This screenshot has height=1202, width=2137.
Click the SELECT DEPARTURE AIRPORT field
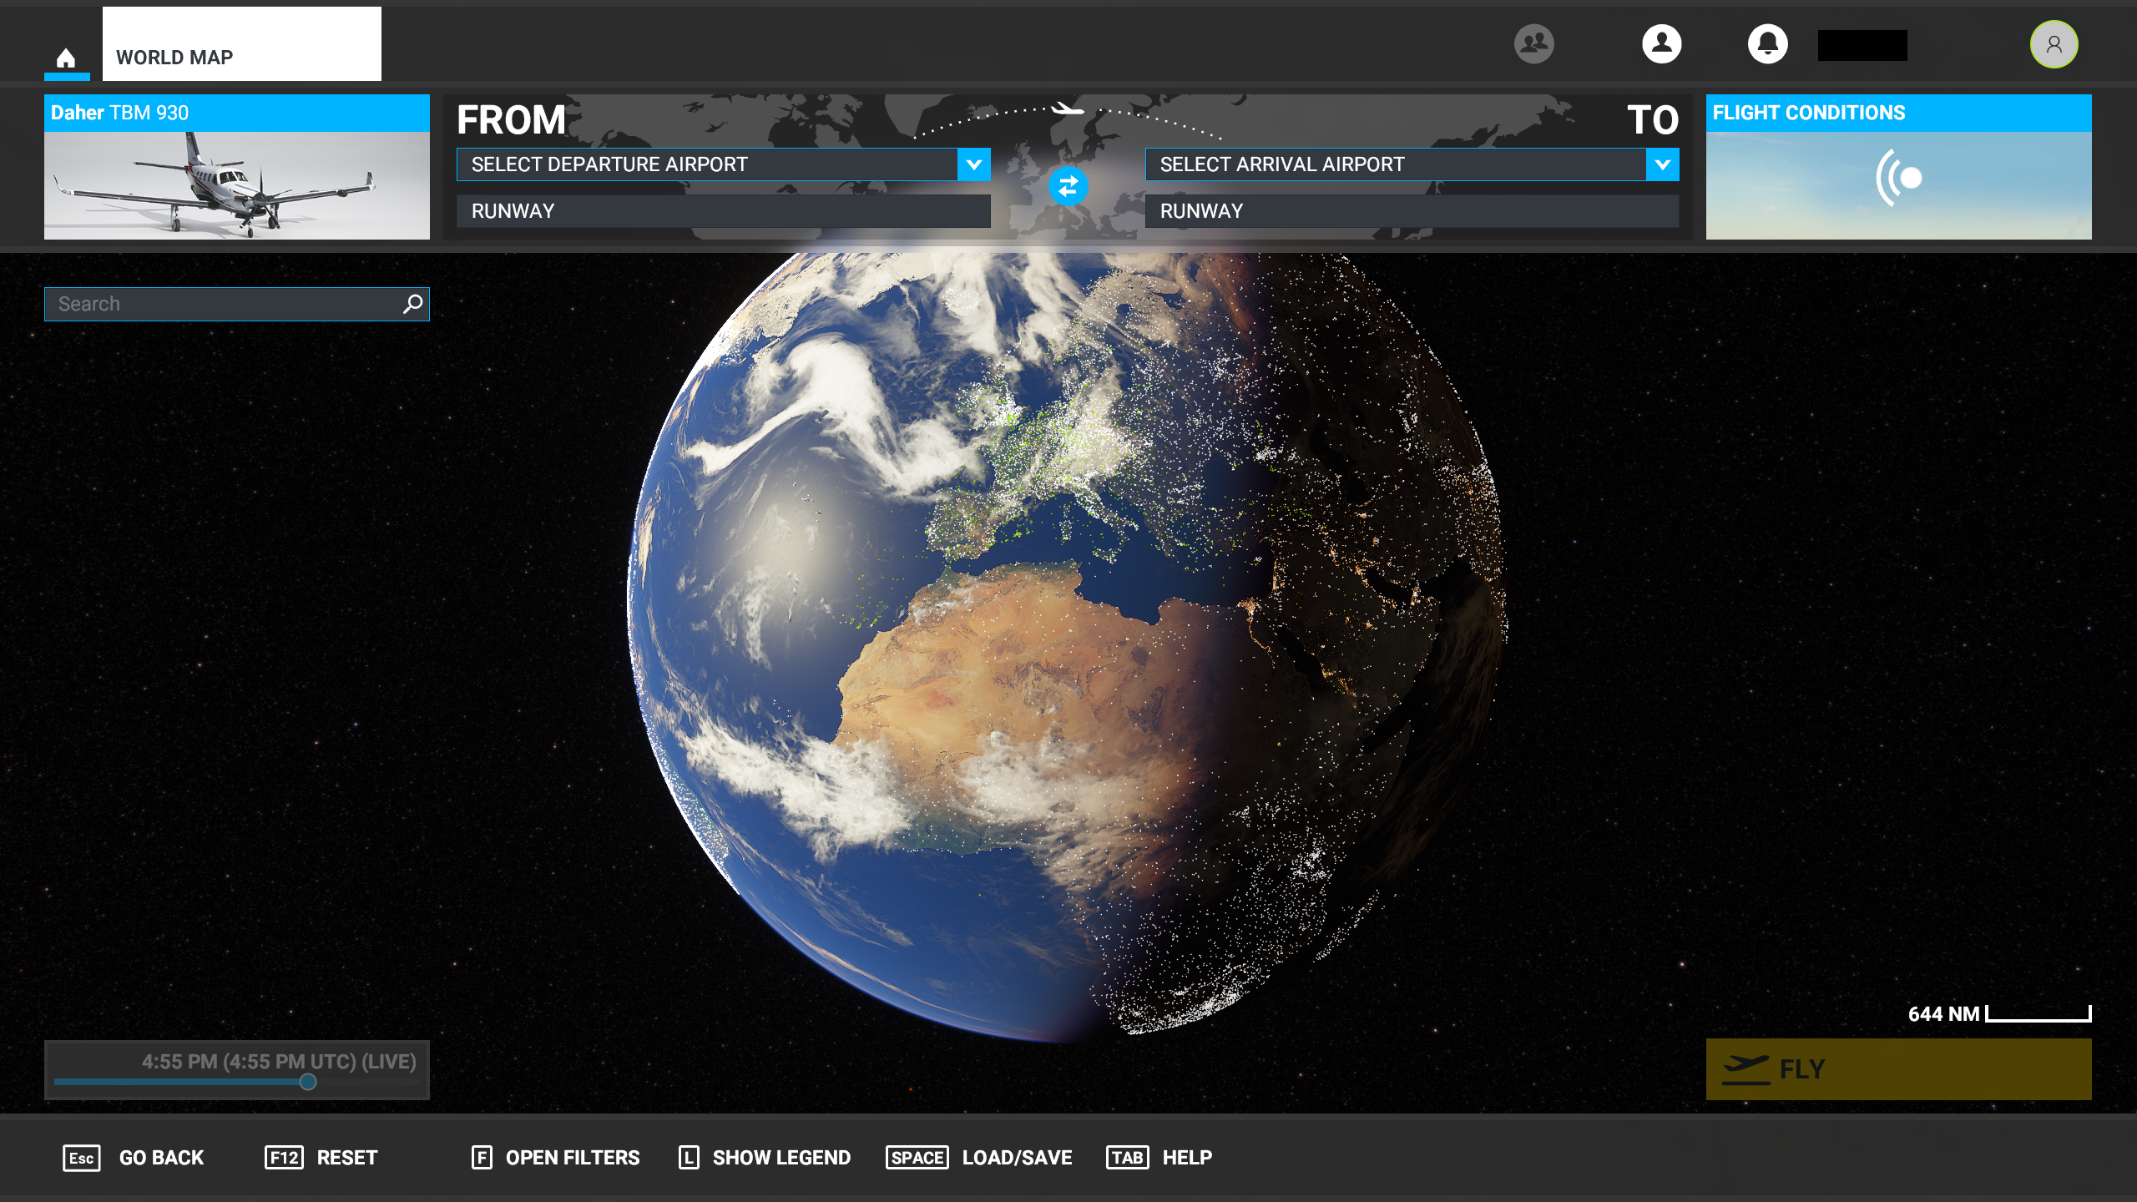[707, 164]
